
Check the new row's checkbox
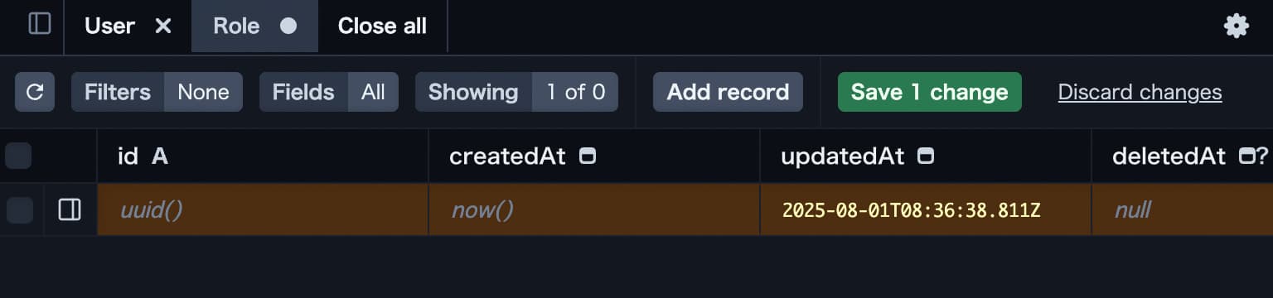coord(20,210)
